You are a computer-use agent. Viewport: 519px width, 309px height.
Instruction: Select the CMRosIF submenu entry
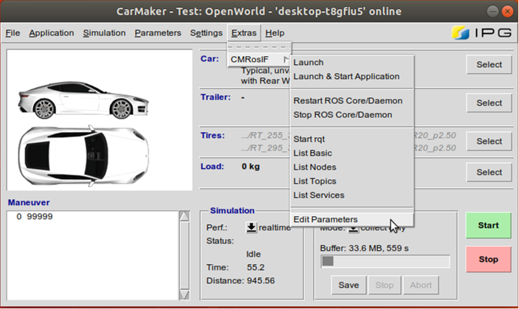pos(260,60)
